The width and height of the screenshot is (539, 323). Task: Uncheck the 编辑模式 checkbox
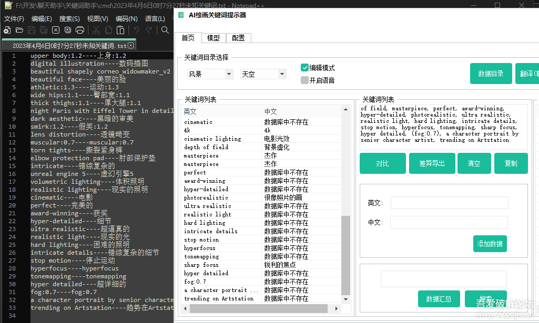pos(304,68)
